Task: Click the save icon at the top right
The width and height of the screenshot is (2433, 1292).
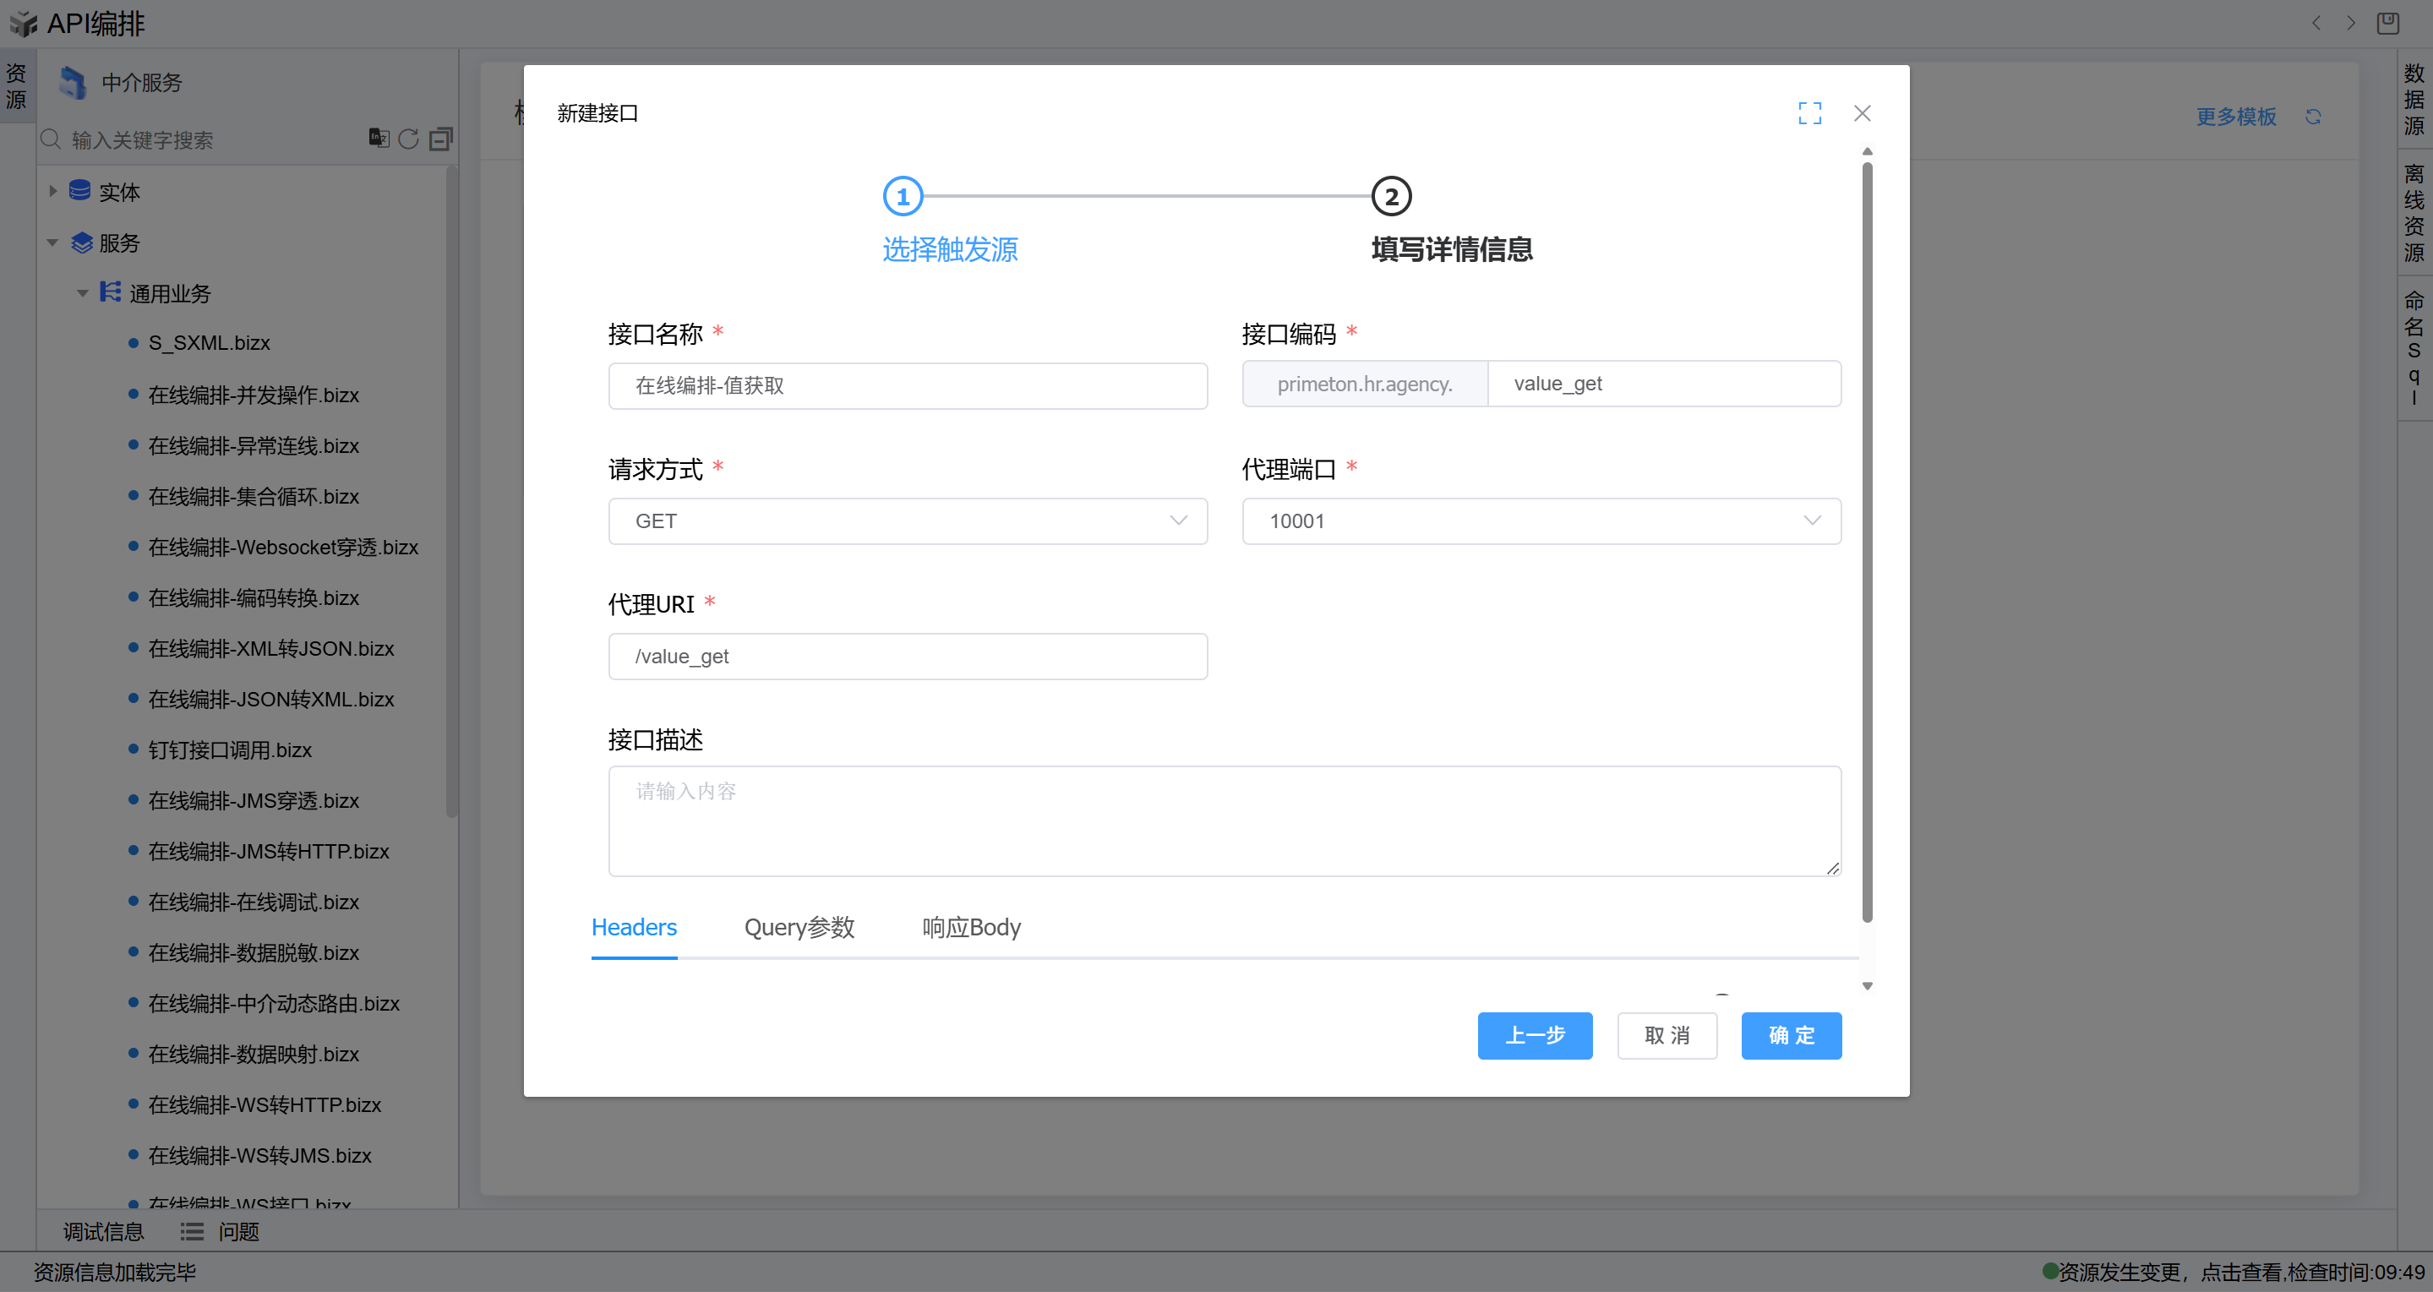Action: (x=2387, y=23)
